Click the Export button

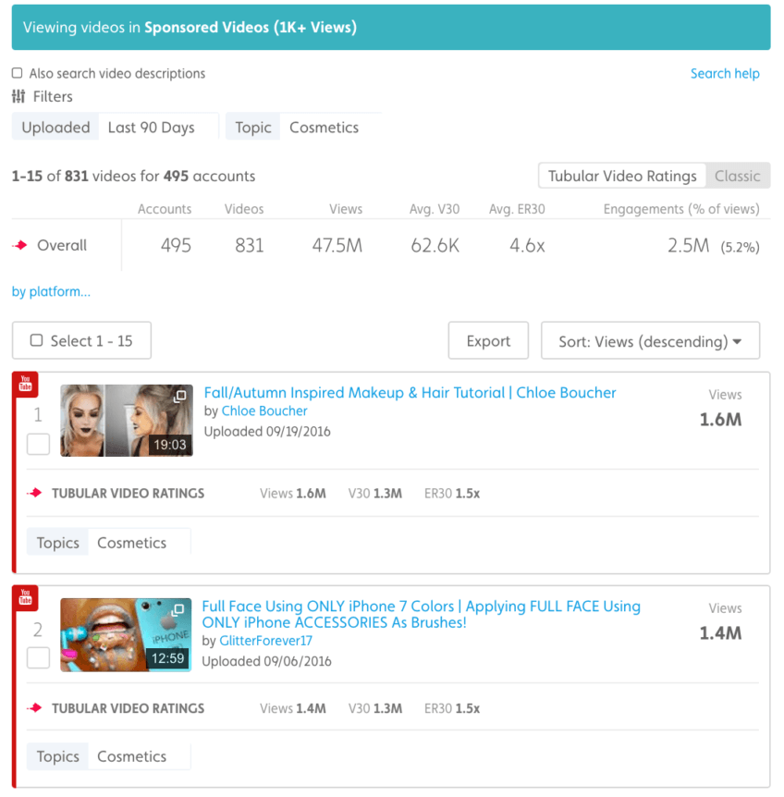(488, 341)
